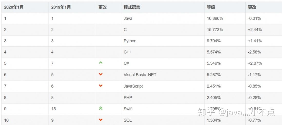Click the 等级 column header
Viewport: 282px width, 125px height.
[211, 7]
